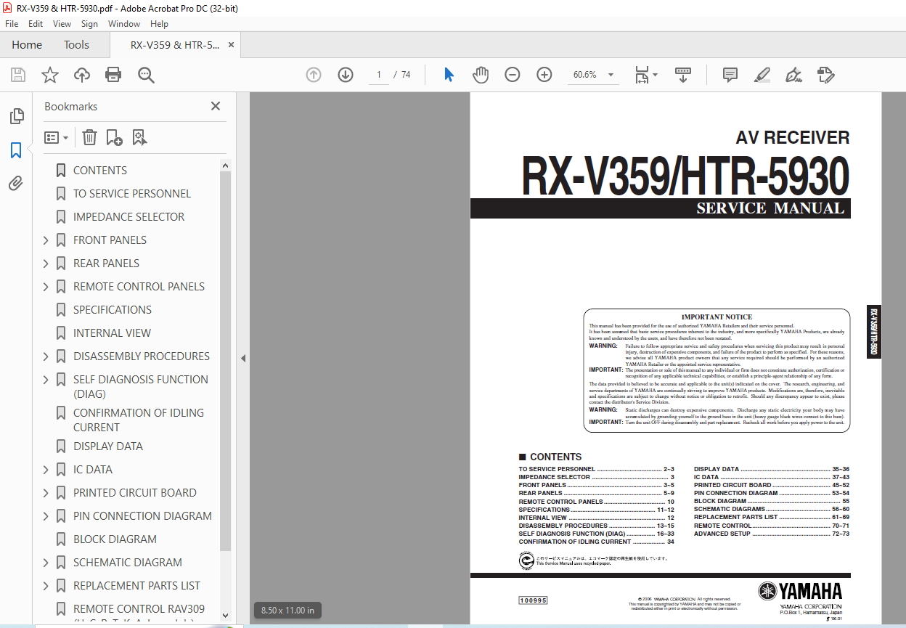
Task: Expand SELF DIAGNOSIS FUNCTION bookmark
Action: coord(46,380)
